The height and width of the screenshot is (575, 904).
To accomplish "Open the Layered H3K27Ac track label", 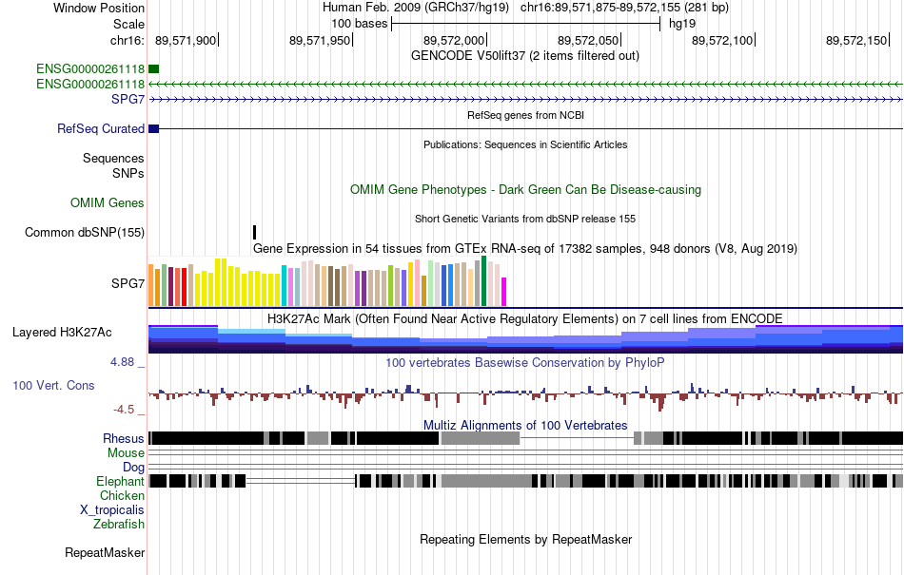I will pyautogui.click(x=62, y=332).
